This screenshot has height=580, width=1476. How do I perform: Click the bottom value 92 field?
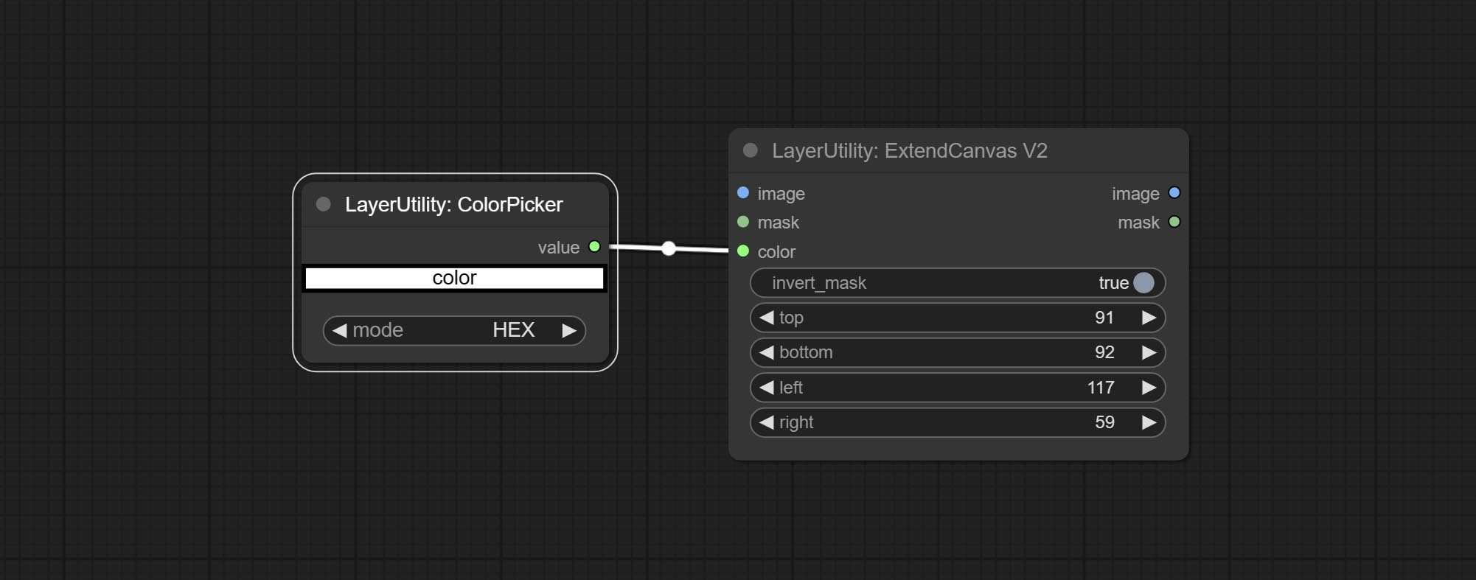click(x=958, y=352)
